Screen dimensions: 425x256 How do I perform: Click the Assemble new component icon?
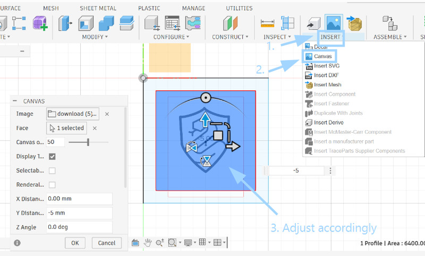click(390, 23)
